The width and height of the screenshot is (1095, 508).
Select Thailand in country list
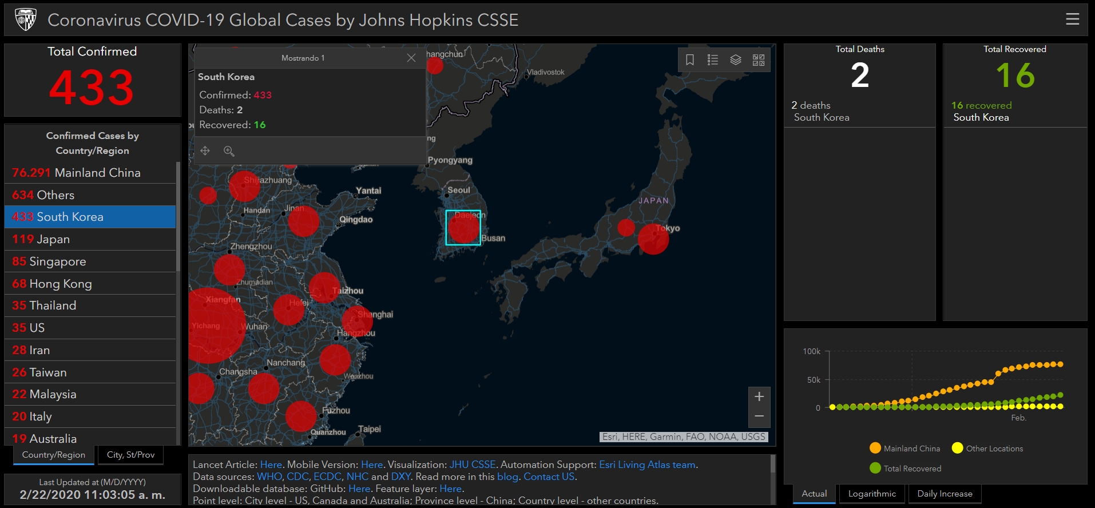(x=90, y=305)
